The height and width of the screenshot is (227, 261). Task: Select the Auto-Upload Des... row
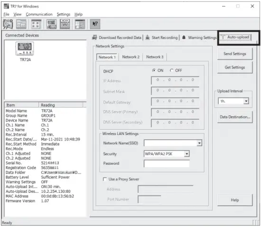(45, 191)
